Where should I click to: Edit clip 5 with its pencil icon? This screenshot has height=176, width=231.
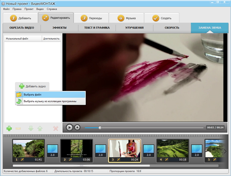coord(214,159)
